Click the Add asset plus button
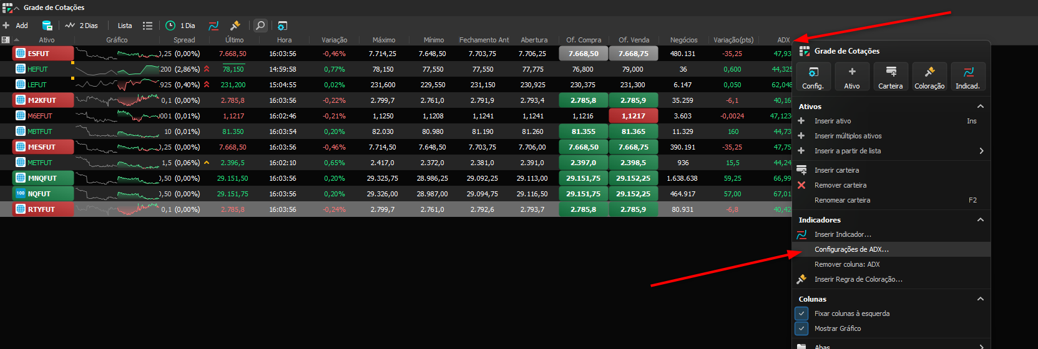 [x=16, y=26]
